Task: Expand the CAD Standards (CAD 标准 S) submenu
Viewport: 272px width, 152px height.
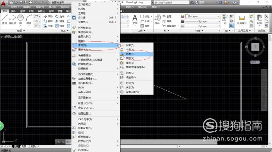Action: pos(96,119)
